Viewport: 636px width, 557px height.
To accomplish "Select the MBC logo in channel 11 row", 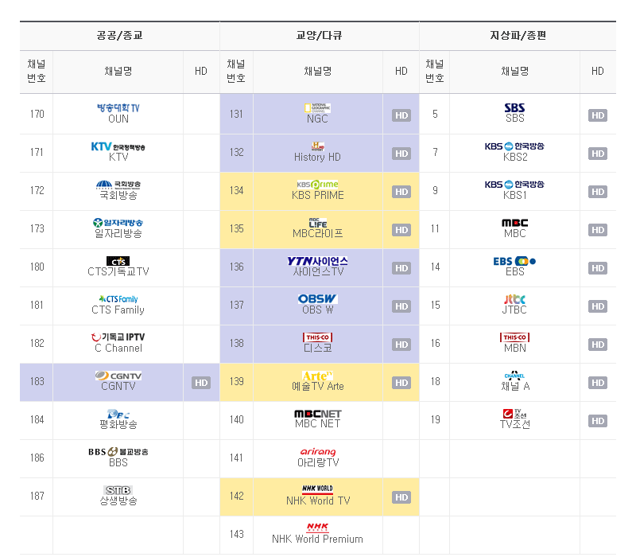I will click(514, 223).
